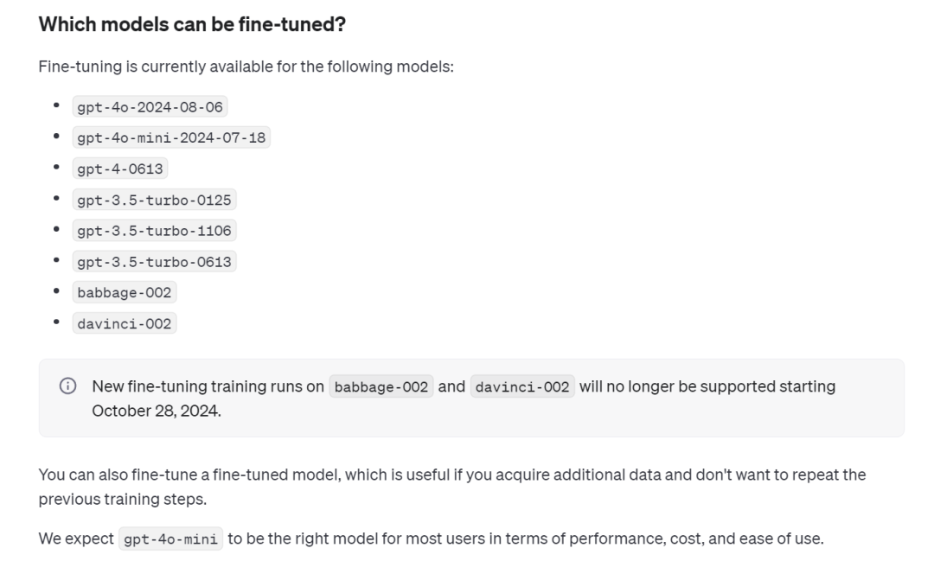
Task: Click "will no longer be supported starting" text
Action: (707, 386)
